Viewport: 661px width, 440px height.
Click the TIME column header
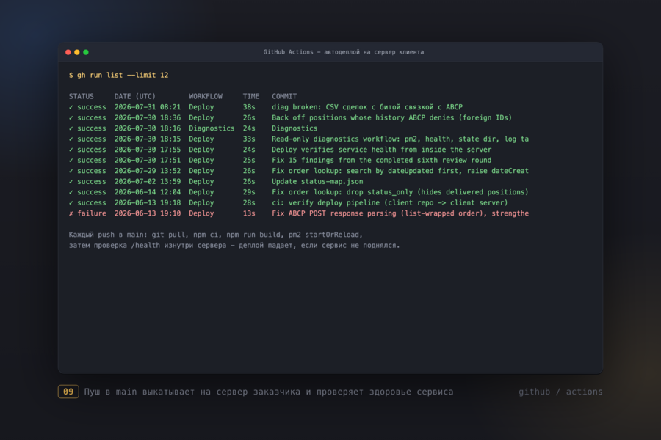coord(251,96)
